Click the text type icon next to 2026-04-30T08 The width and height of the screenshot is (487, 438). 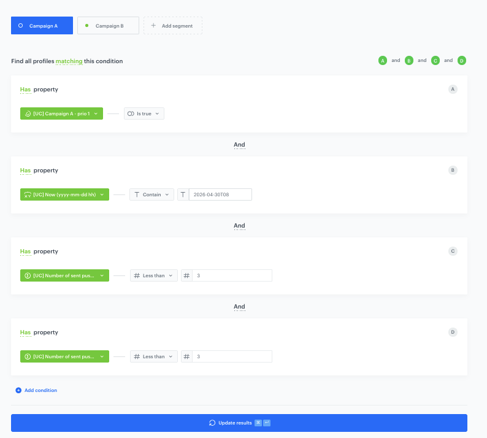(x=183, y=194)
